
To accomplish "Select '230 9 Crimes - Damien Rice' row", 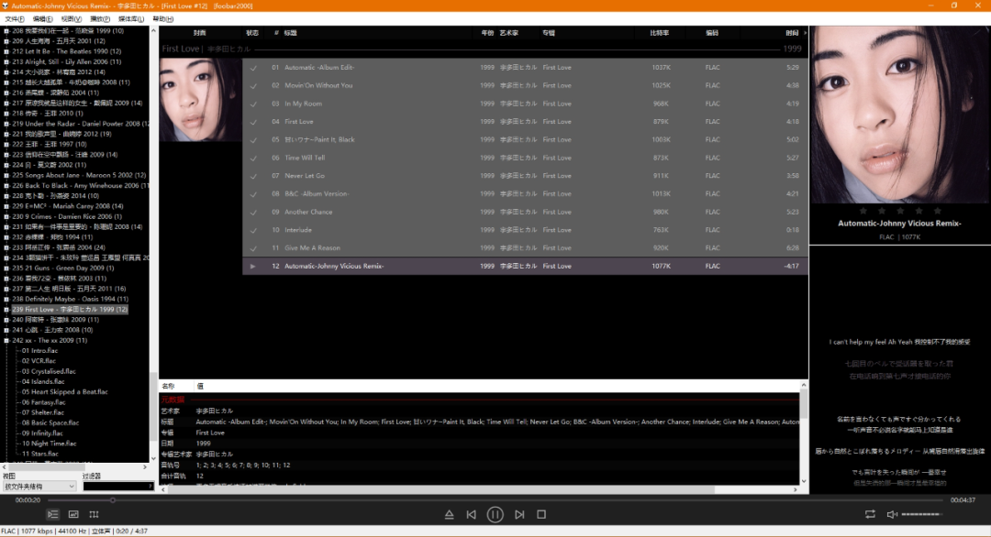I will pos(67,216).
